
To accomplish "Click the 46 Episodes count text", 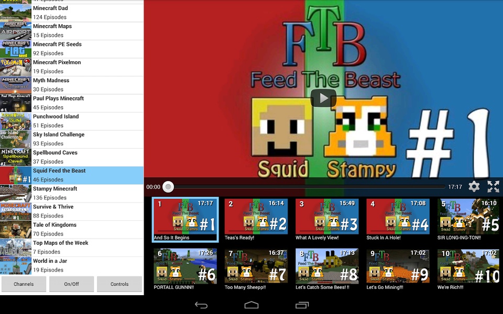I will coord(48,180).
